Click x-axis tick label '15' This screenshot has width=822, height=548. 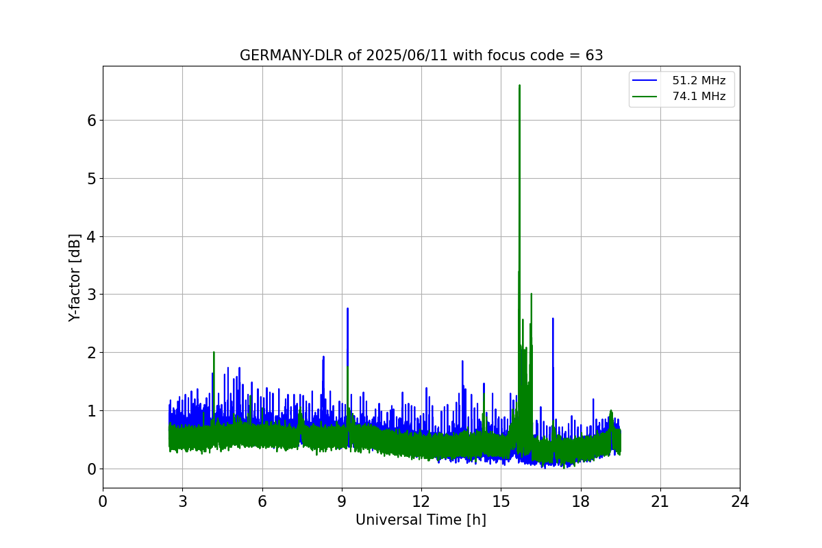(x=501, y=501)
